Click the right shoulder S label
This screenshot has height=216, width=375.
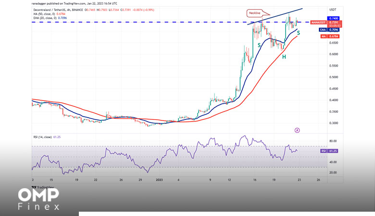pyautogui.click(x=299, y=33)
